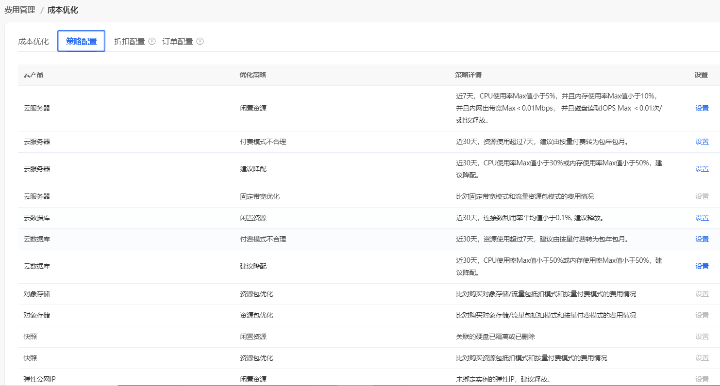Click the 弹性公网IP product cell
This screenshot has width=720, height=386.
[39, 379]
